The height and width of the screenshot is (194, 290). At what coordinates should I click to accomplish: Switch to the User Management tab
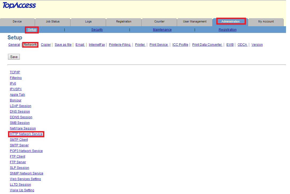(x=195, y=22)
